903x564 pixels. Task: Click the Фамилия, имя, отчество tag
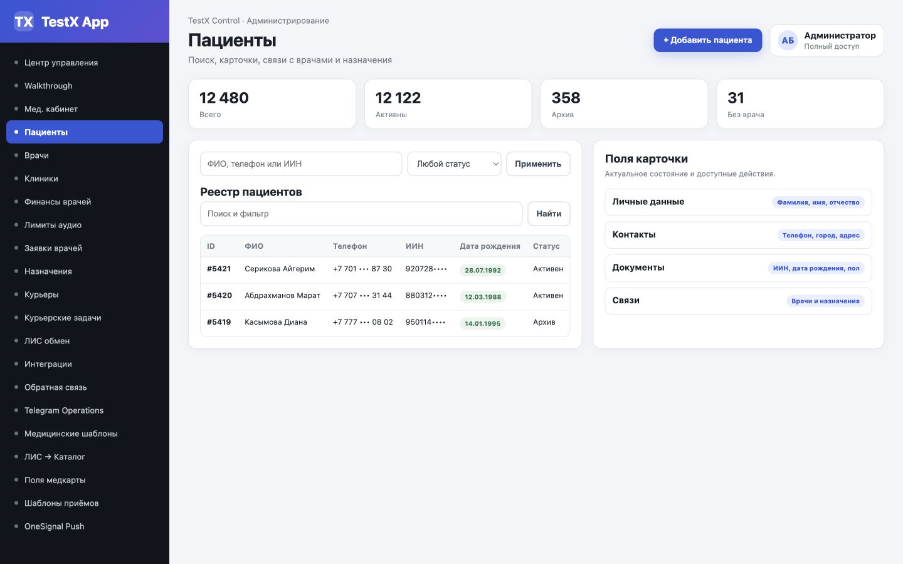click(818, 202)
